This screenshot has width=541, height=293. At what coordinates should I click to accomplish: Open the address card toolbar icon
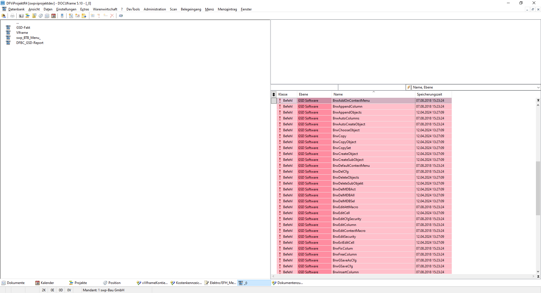[x=21, y=16]
